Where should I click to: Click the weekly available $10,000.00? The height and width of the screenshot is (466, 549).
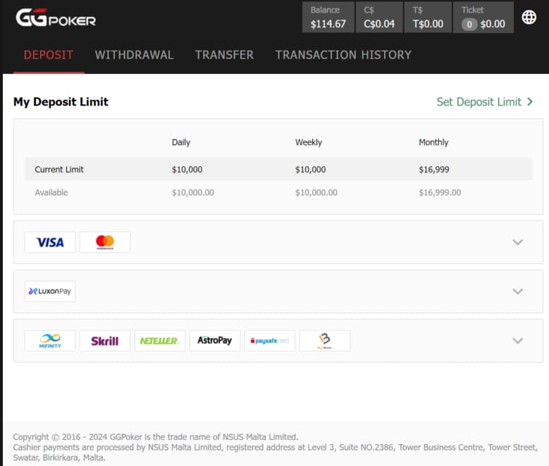[x=316, y=192]
